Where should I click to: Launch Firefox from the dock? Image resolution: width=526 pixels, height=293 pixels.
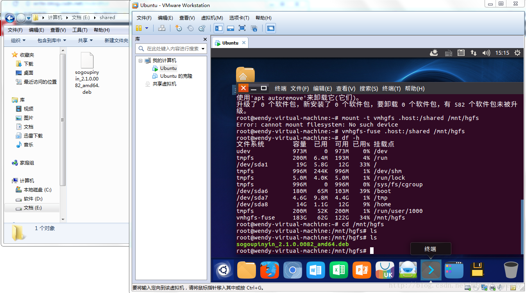click(x=270, y=270)
